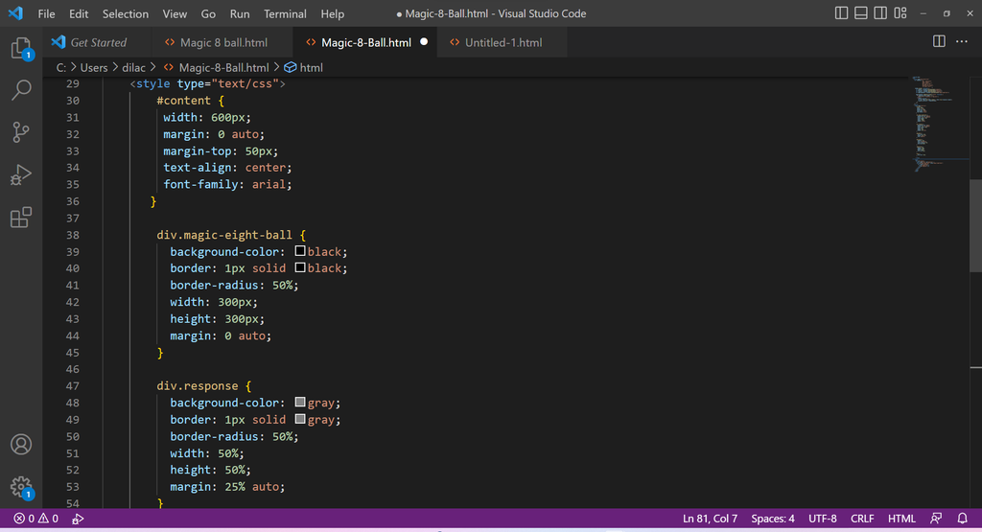Image resolution: width=982 pixels, height=532 pixels.
Task: Open the gray border color swatch on line 49
Action: tap(300, 419)
